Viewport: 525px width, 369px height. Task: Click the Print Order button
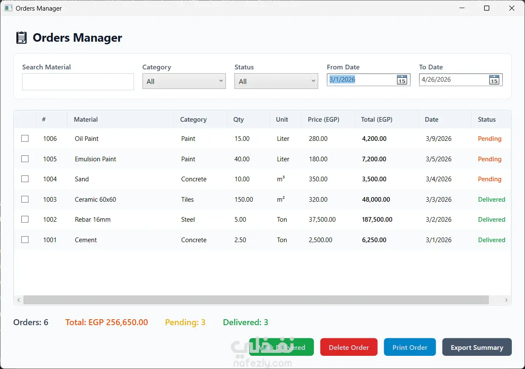tap(410, 347)
